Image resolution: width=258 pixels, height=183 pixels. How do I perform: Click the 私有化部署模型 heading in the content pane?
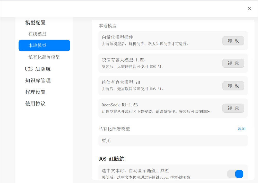[114, 129]
